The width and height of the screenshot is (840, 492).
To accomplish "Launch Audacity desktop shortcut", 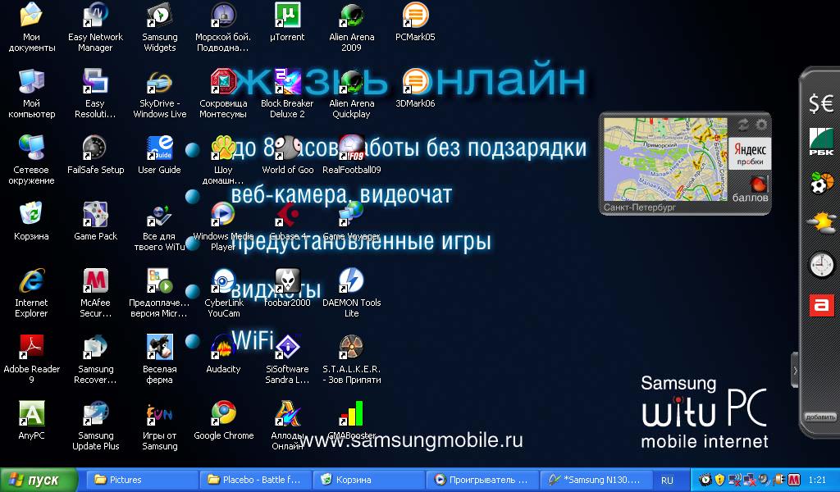I will click(223, 347).
